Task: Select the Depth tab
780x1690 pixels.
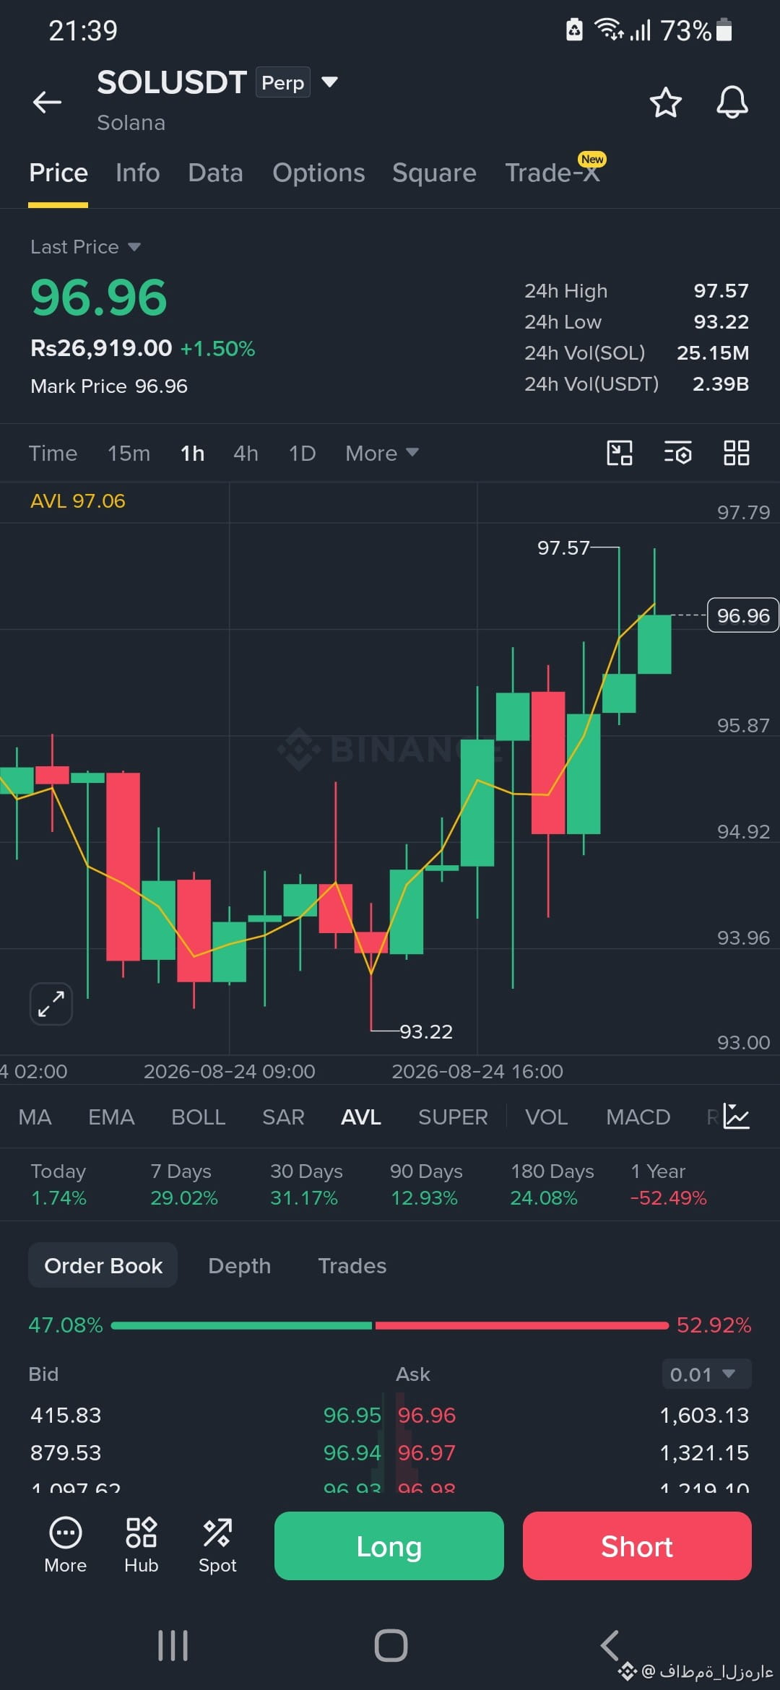Action: click(x=239, y=1265)
